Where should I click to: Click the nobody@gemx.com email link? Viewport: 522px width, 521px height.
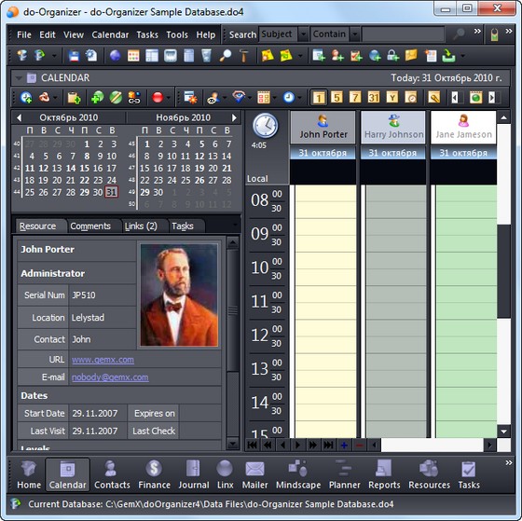pos(110,377)
